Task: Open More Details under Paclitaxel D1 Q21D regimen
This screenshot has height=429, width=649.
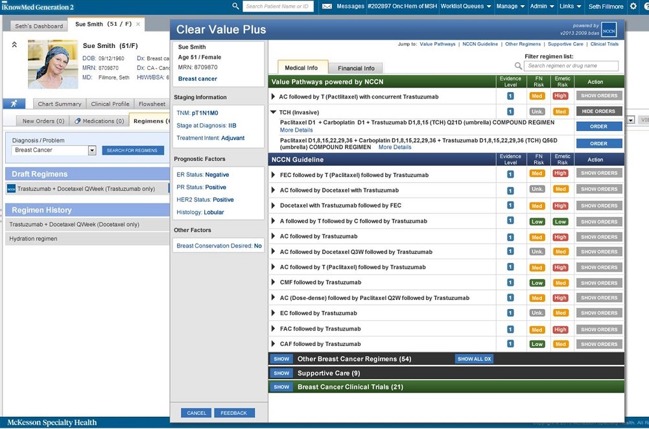Action: tap(296, 130)
